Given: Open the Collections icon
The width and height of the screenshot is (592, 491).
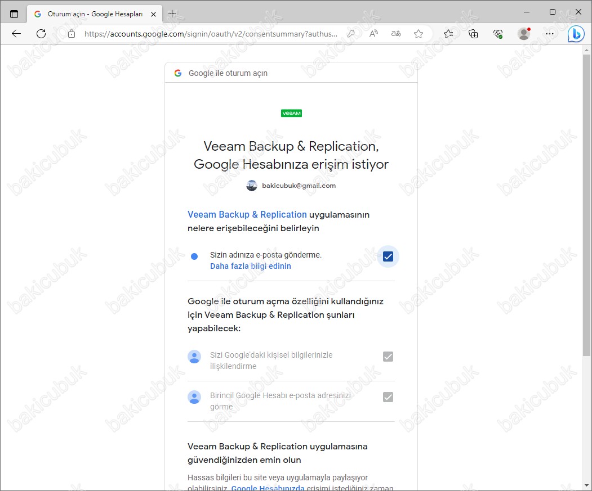Looking at the screenshot, I should pos(473,34).
